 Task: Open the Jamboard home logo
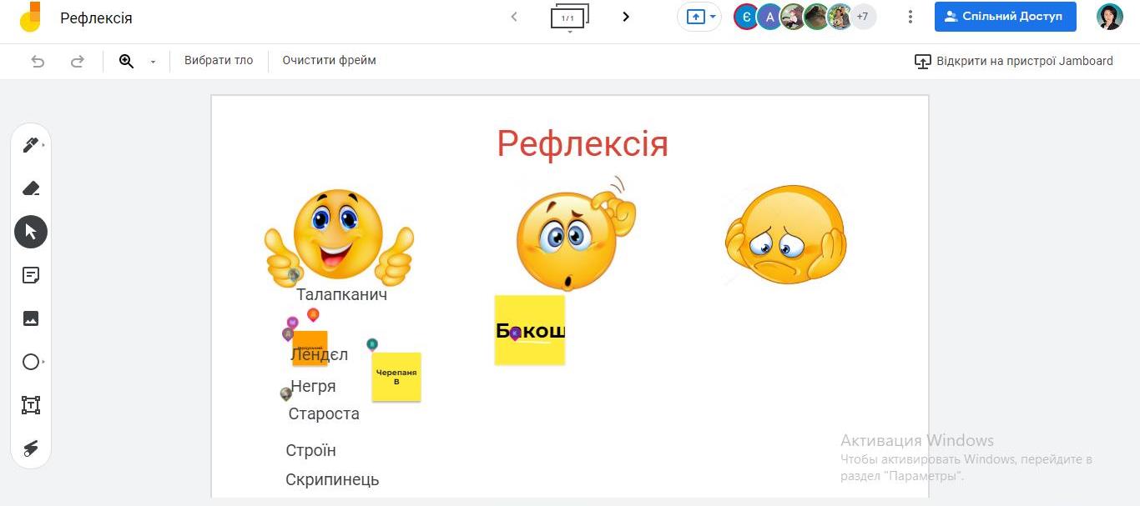[x=30, y=17]
